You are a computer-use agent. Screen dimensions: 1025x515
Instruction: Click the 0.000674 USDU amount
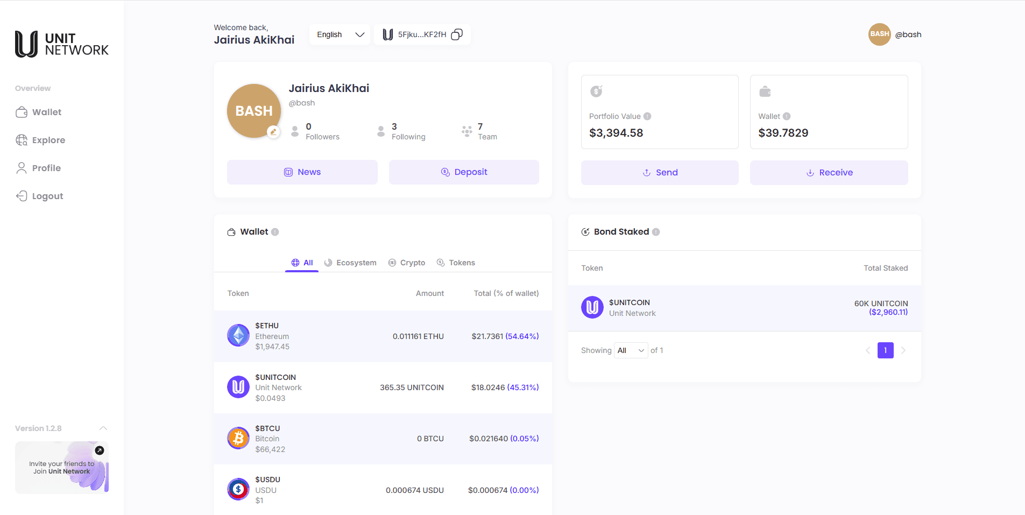point(415,490)
